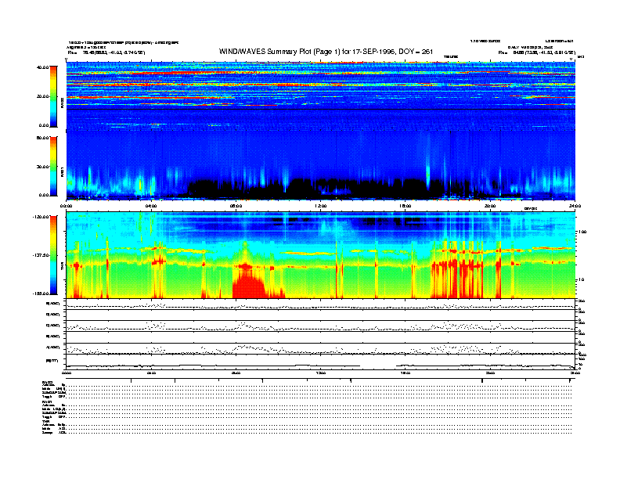Click 24:00 on the RAD1 time axis
This screenshot has width=620, height=479.
pos(575,206)
